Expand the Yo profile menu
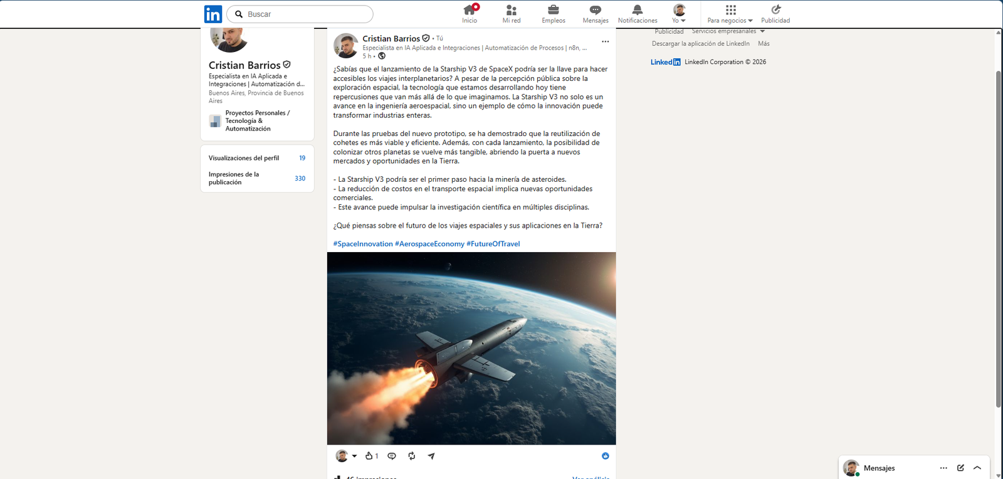Viewport: 1003px width, 479px height. 680,14
